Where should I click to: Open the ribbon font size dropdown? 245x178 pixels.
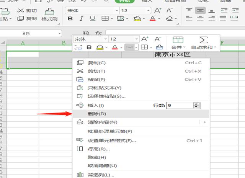pyautogui.click(x=148, y=11)
